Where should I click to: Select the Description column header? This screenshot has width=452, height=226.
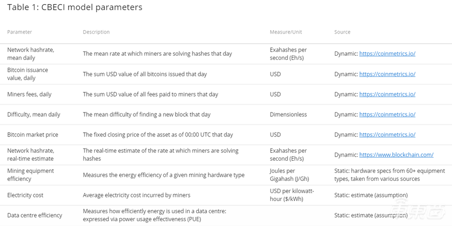click(x=96, y=32)
